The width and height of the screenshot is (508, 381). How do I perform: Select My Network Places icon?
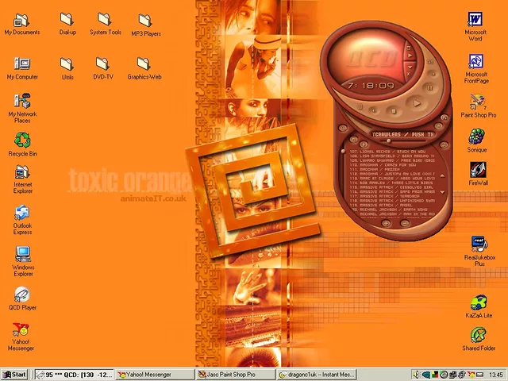tap(22, 108)
